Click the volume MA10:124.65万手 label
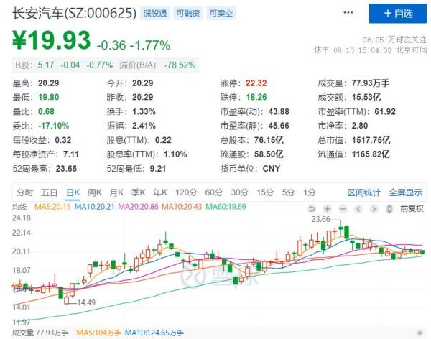 (154, 333)
